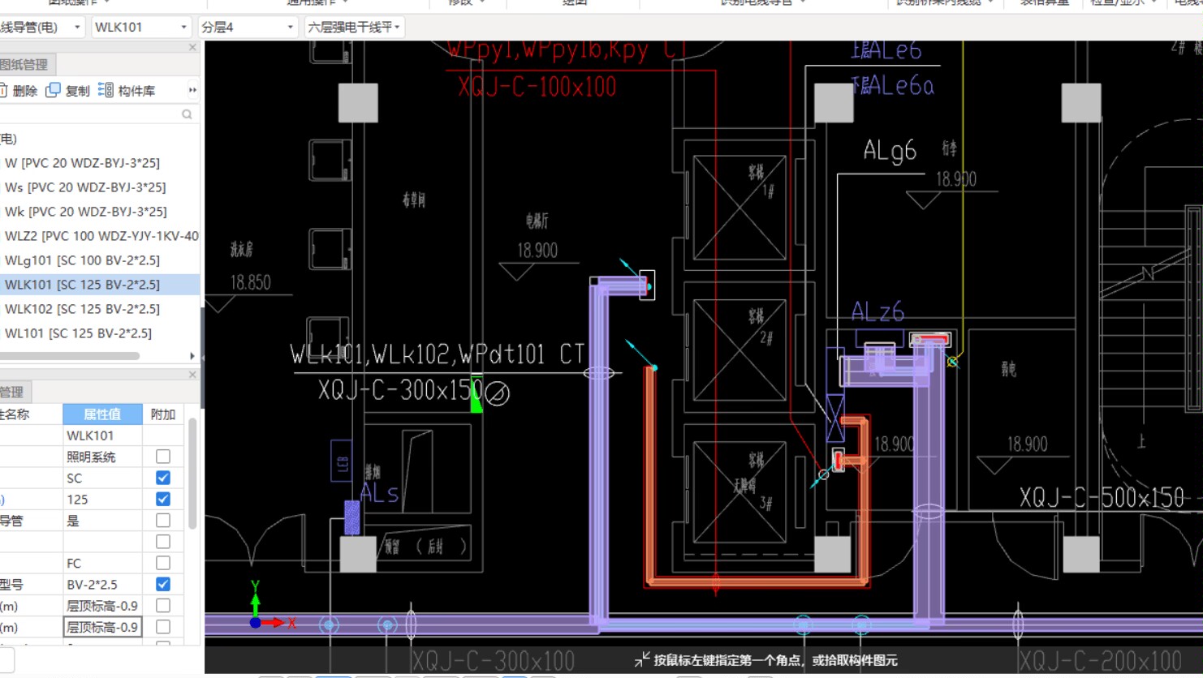Open the 构件库 component library icon

(106, 90)
